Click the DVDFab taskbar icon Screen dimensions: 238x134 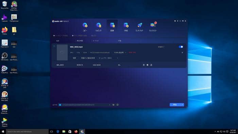[82, 131]
